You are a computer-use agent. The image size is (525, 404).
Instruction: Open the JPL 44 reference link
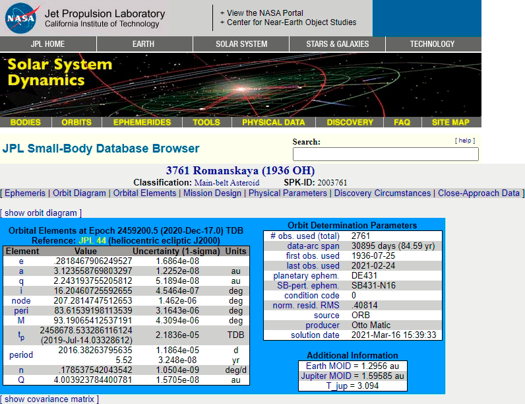pos(92,241)
